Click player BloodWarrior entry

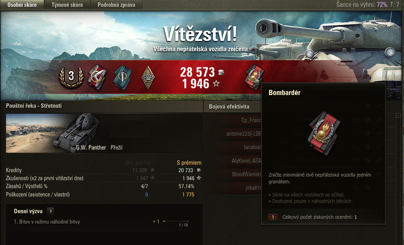[x=247, y=174]
